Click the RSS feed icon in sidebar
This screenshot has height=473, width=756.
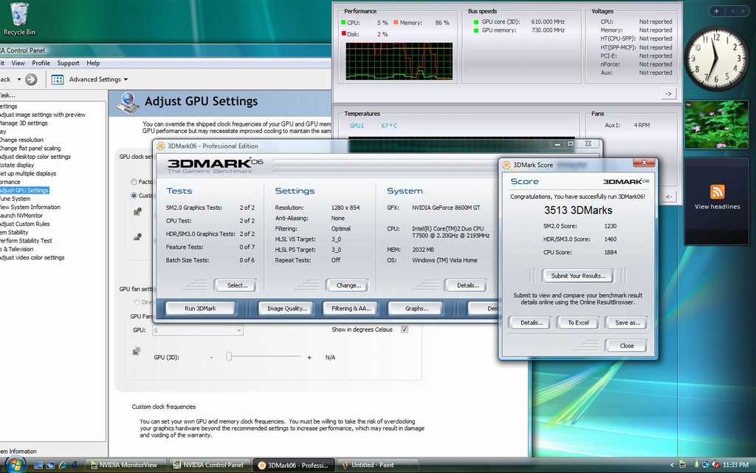717,191
